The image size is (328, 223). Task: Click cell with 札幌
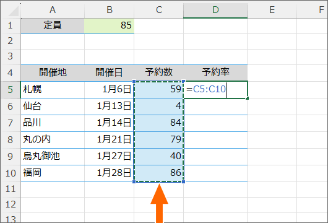[53, 90]
